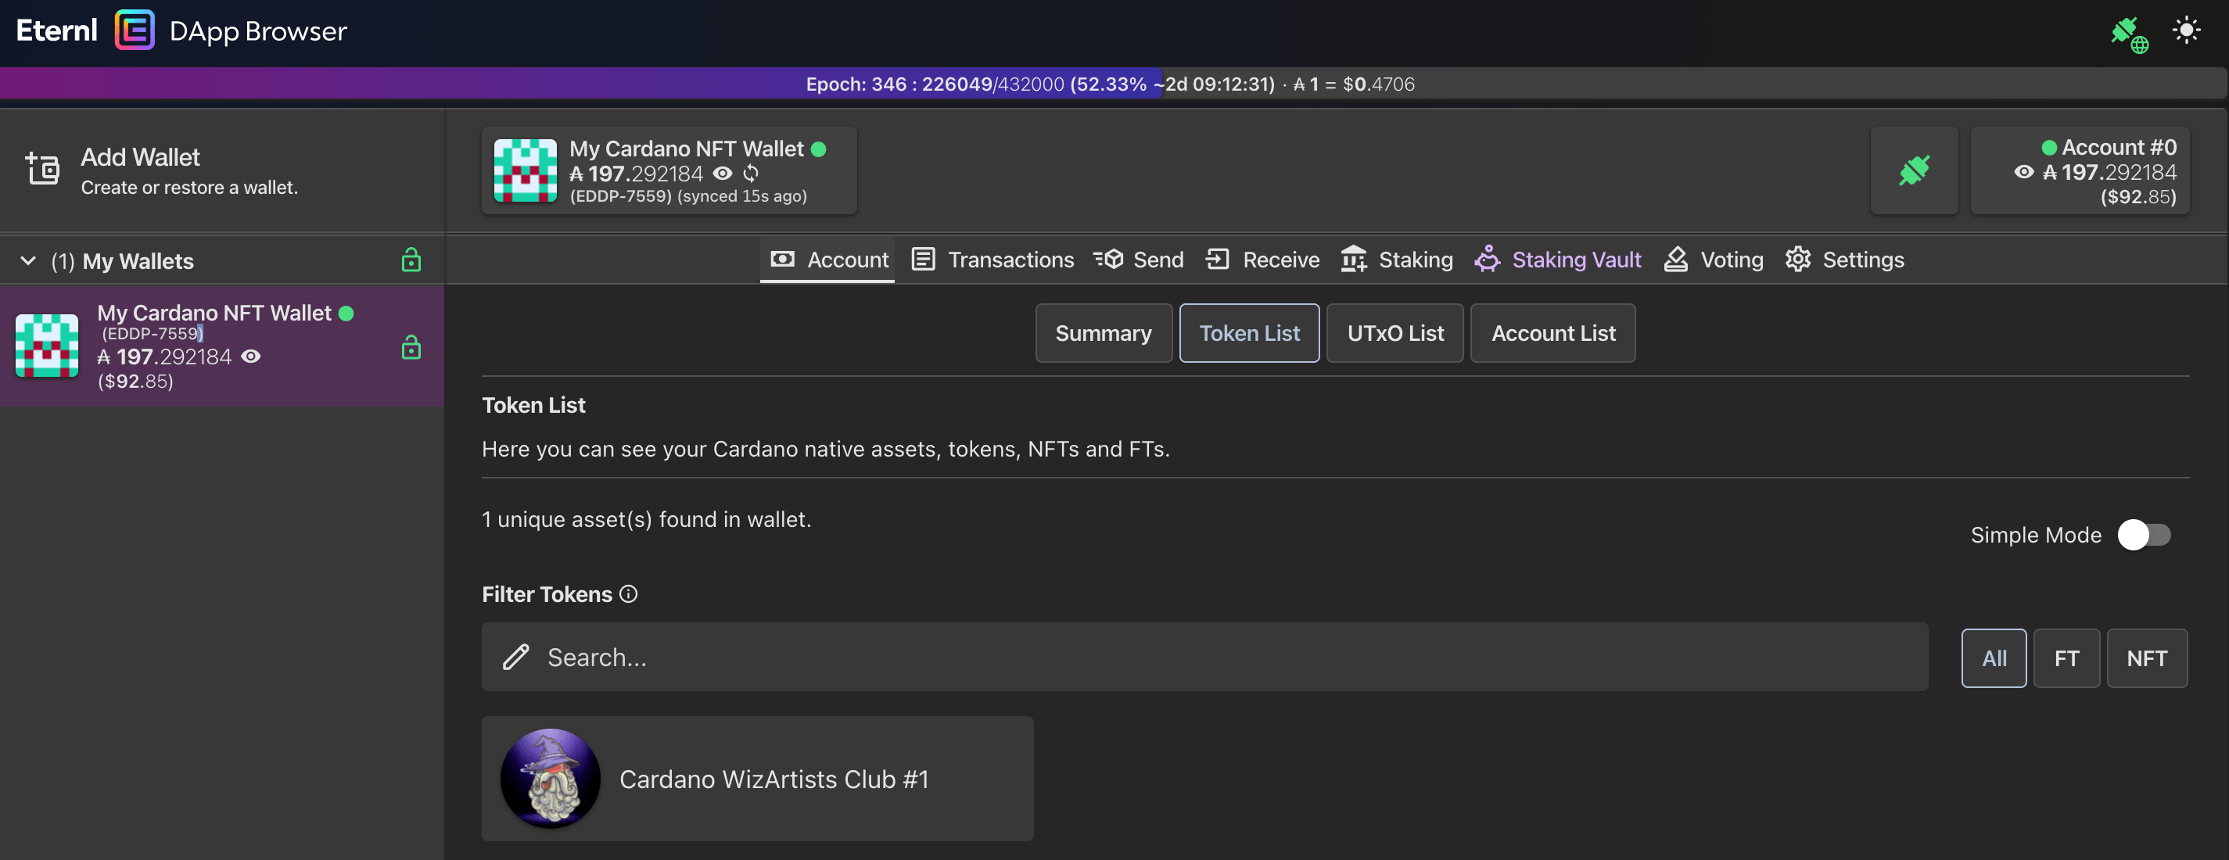
Task: Click the Cardano WizArtists Club #1 name
Action: [x=774, y=779]
